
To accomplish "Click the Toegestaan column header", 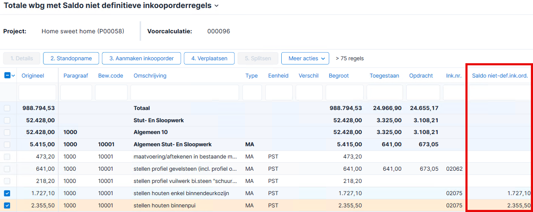I will point(384,76).
